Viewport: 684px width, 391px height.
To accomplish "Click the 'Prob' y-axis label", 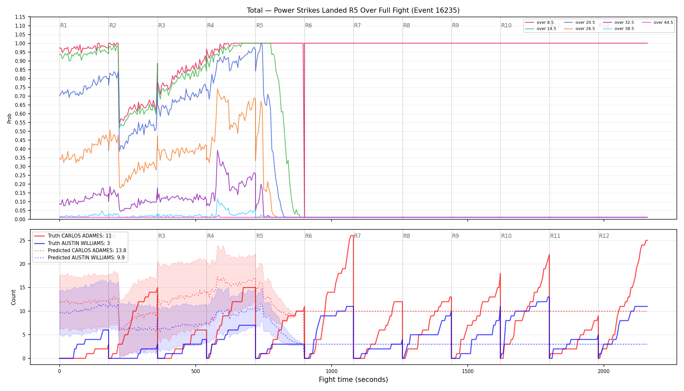I will 9,118.
